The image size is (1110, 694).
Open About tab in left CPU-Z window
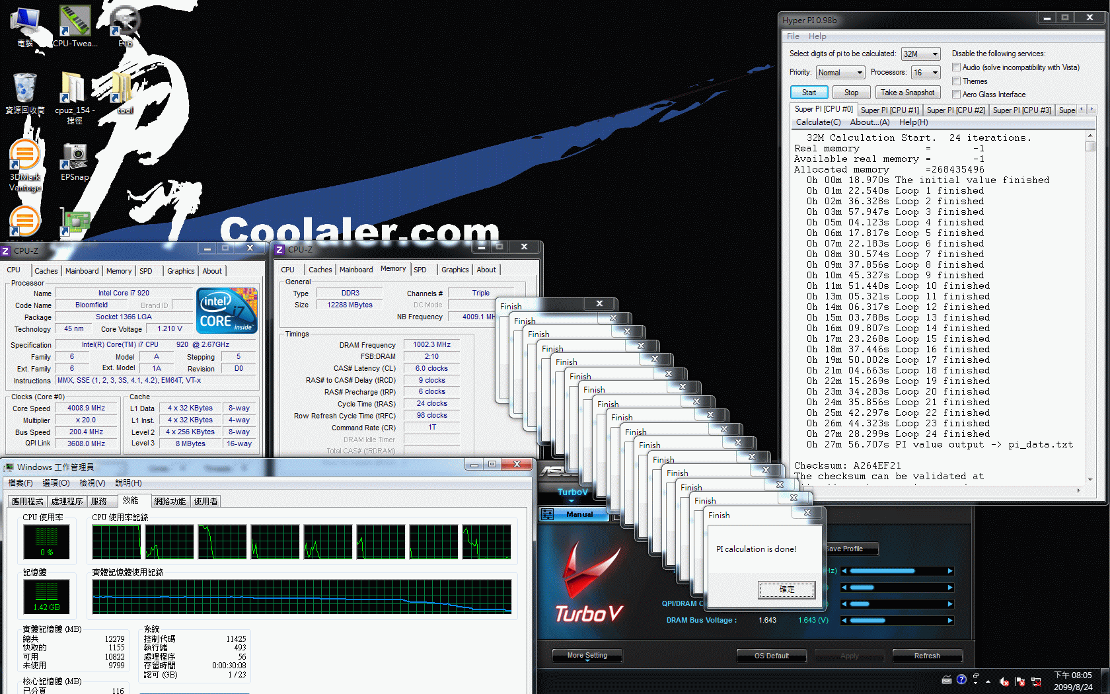[x=212, y=271]
